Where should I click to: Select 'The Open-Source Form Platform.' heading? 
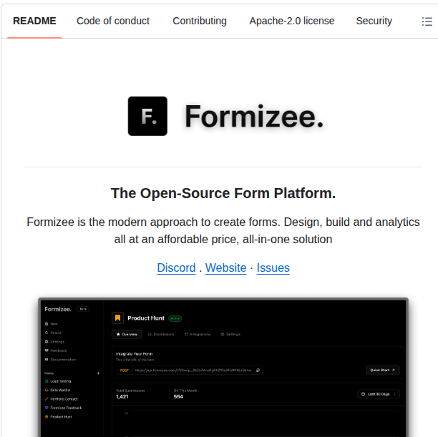(x=223, y=193)
